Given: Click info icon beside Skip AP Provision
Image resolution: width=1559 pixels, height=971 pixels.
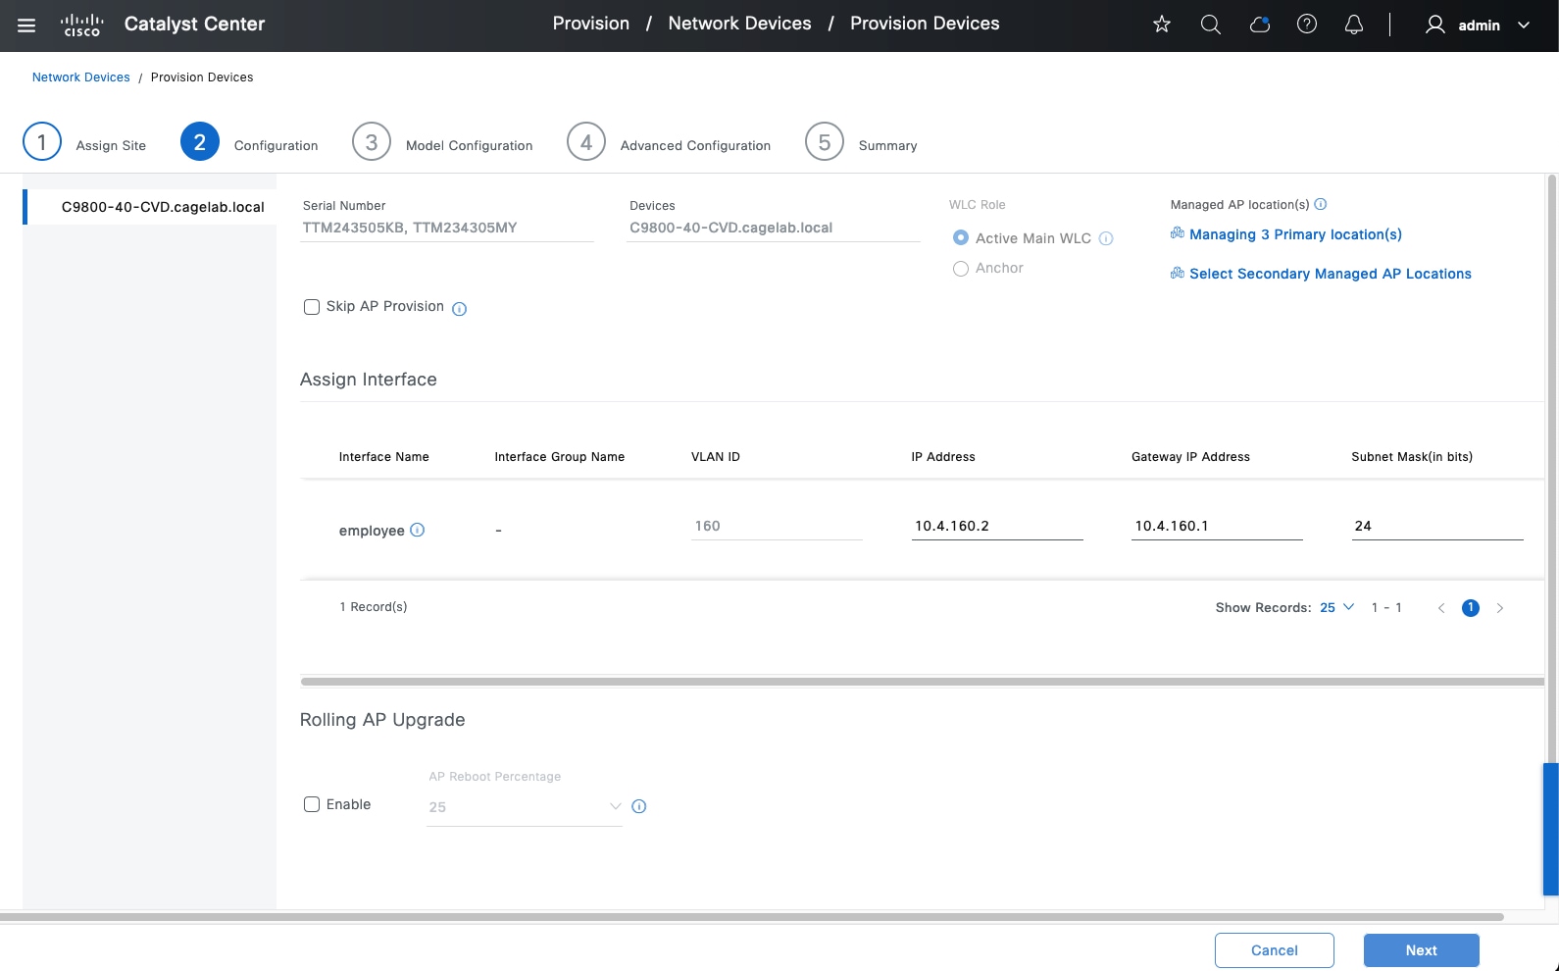Looking at the screenshot, I should point(459,309).
